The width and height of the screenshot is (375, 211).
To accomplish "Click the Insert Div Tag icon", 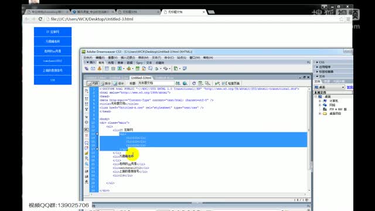I will coord(113,69).
